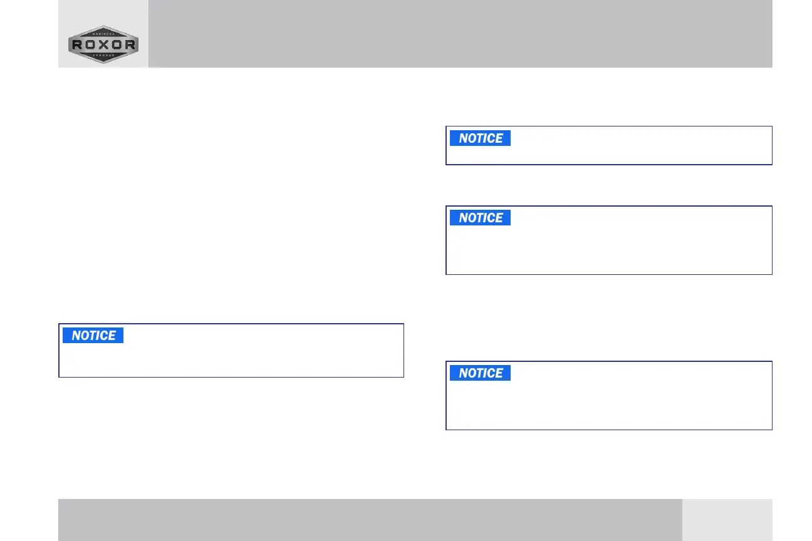
Task: Click the blank area under the bottom right notice
Action: pyautogui.click(x=609, y=462)
